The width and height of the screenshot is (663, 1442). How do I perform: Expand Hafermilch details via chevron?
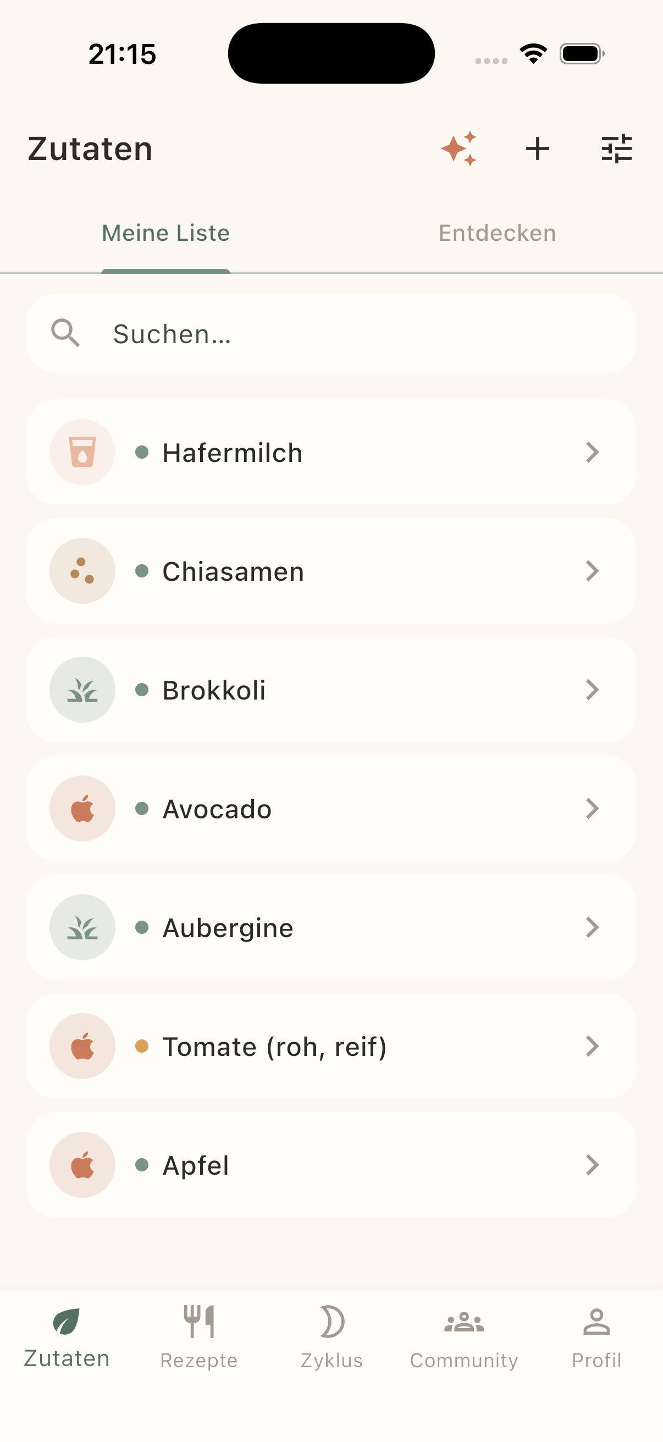593,452
